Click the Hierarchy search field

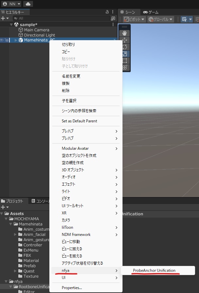tap(61, 18)
